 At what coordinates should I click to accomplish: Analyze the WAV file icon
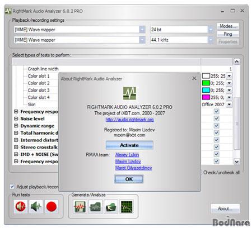[x=95, y=206]
